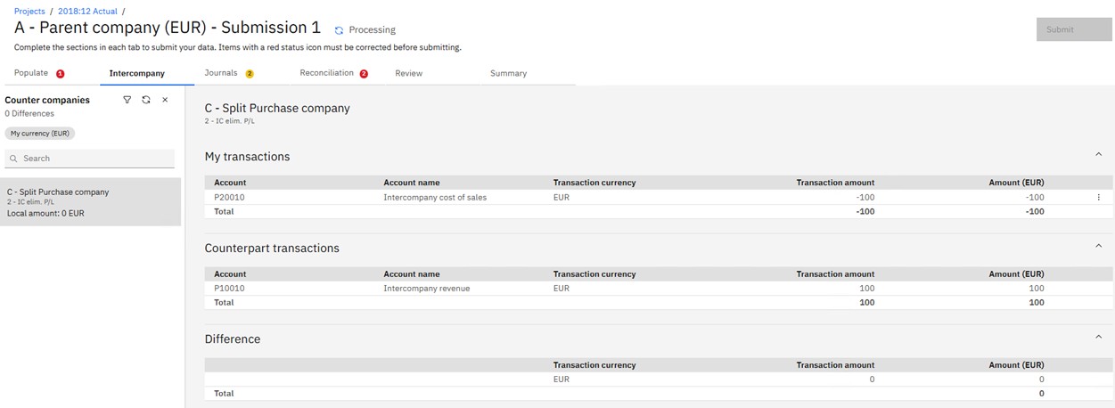Open the Projects breadcrumb link
Image resolution: width=1115 pixels, height=408 pixels.
click(x=29, y=12)
